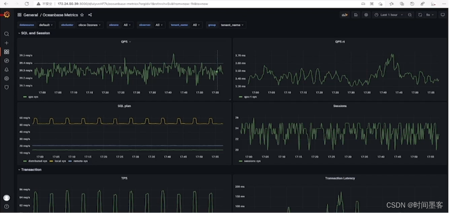Open browser history icon
Image resolution: width=450 pixels, height=213 pixels.
coord(412,4)
